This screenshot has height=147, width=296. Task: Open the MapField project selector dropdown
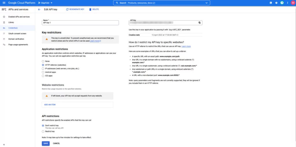[x=45, y=3]
